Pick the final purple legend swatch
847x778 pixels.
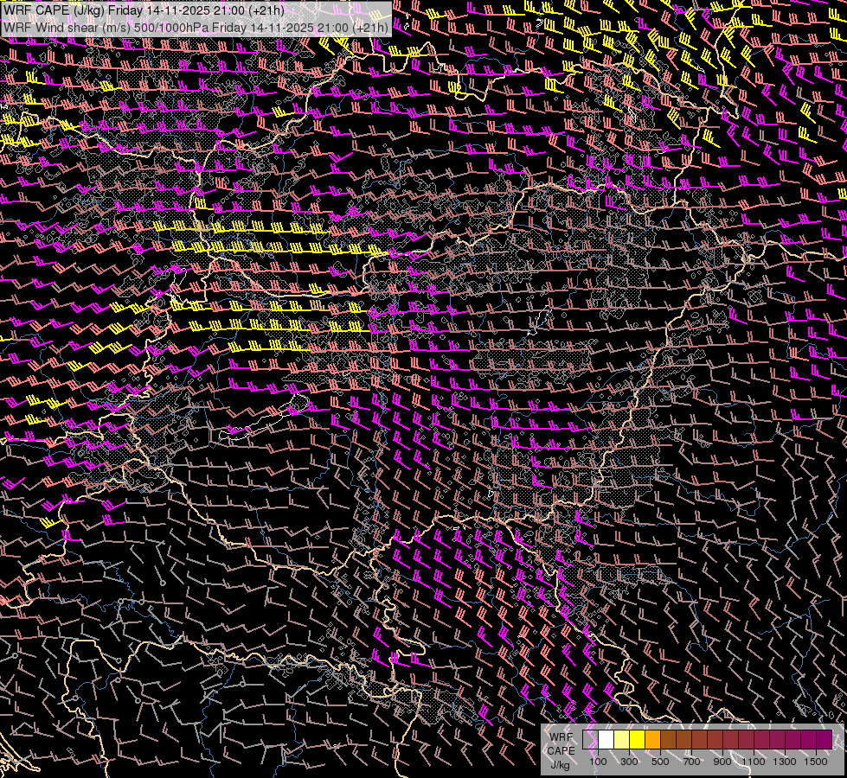click(824, 740)
